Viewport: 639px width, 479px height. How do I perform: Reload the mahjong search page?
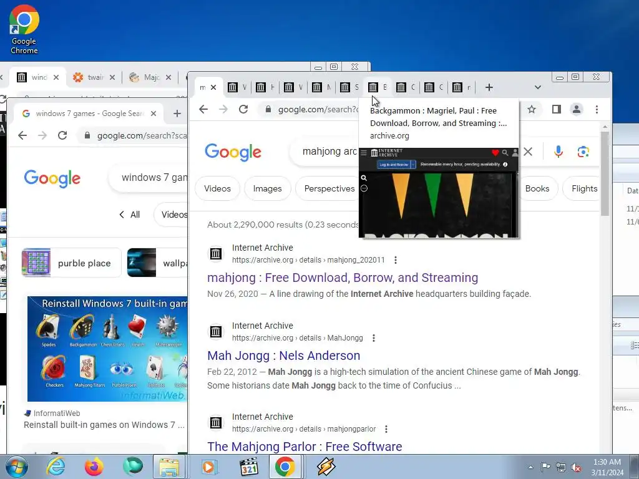243,109
